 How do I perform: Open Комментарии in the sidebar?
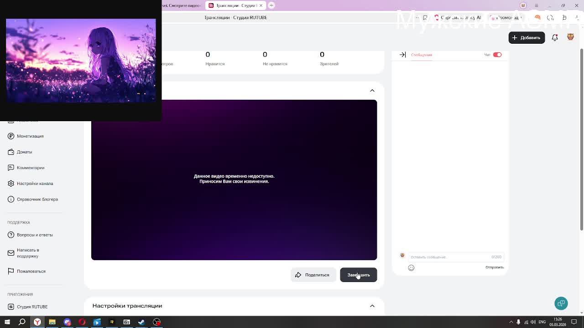[x=26, y=168]
